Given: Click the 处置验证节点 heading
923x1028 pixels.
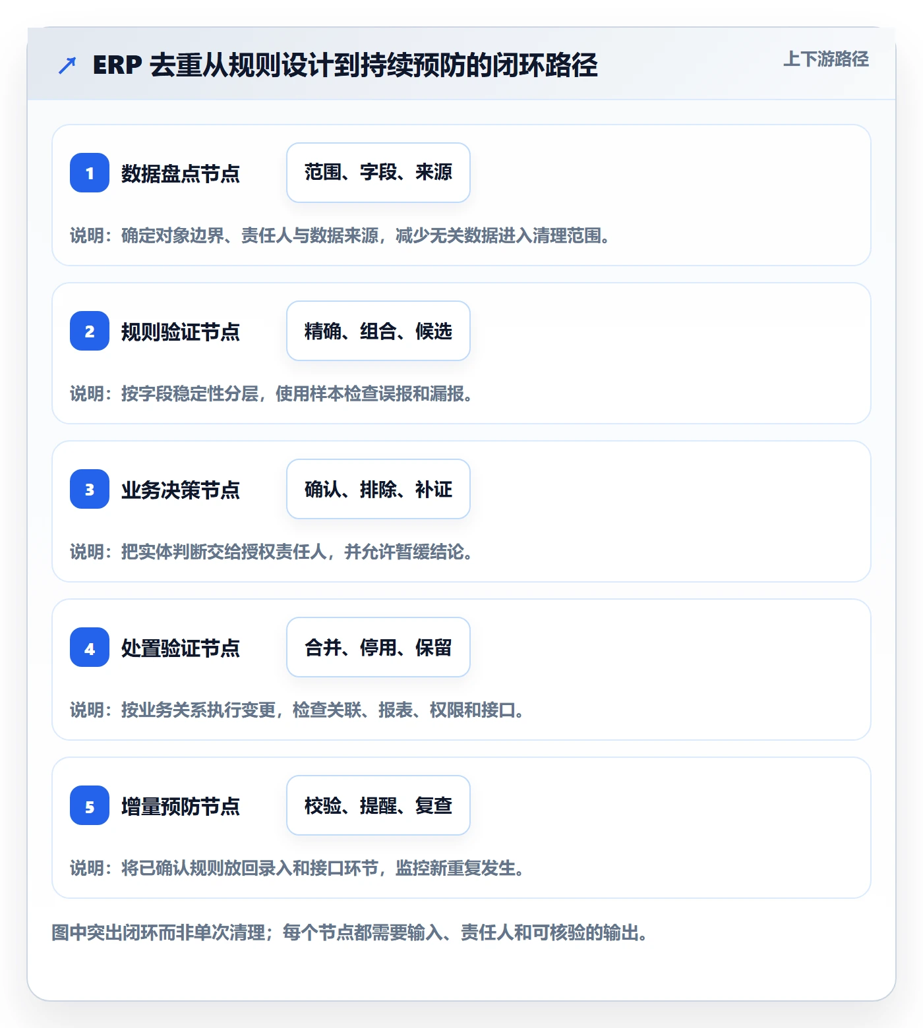Looking at the screenshot, I should 181,648.
